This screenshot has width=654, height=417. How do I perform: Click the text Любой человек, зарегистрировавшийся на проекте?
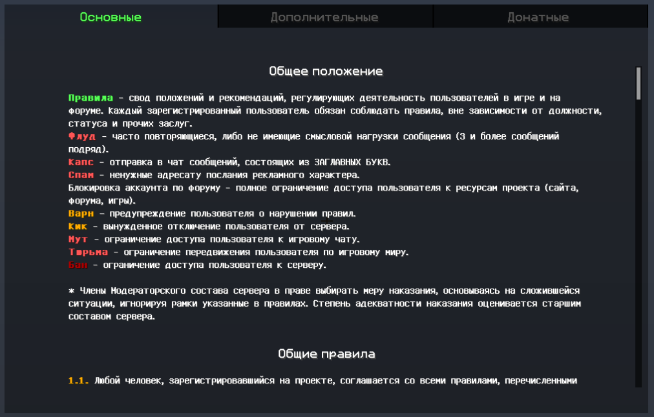tap(215, 381)
